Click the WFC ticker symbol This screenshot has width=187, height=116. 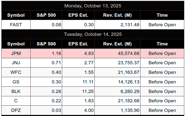[16, 72]
